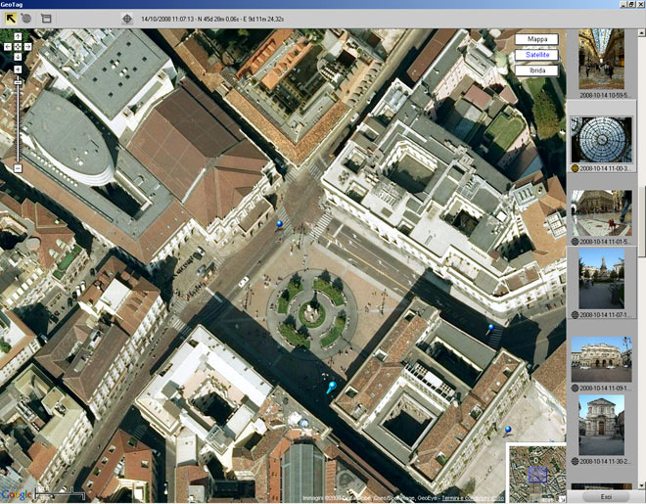Switch map view to Ibrida
This screenshot has width=646, height=504.
coord(537,70)
